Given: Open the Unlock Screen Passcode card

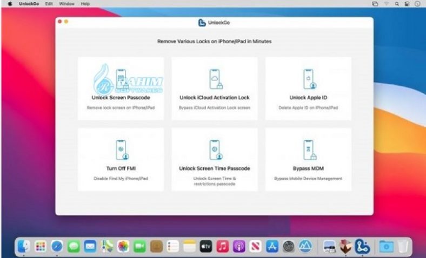Looking at the screenshot, I should [121, 89].
